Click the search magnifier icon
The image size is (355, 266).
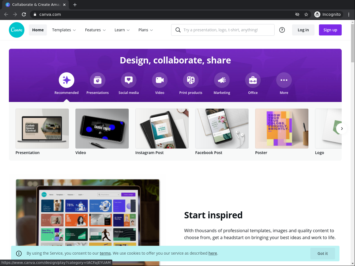pyautogui.click(x=178, y=30)
